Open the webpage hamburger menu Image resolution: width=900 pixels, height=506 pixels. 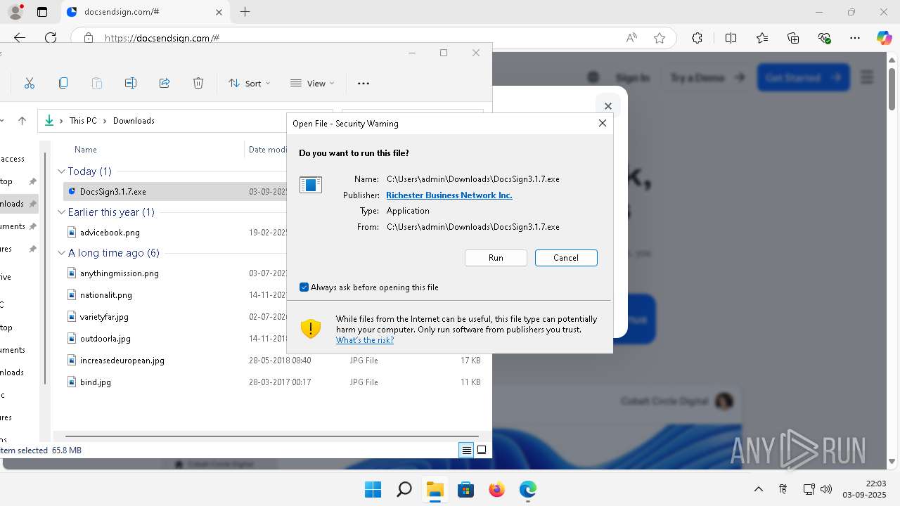click(867, 77)
